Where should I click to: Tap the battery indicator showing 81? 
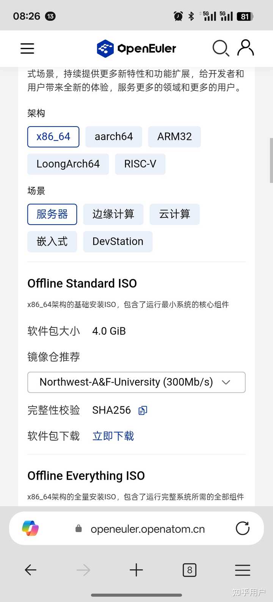pyautogui.click(x=245, y=16)
